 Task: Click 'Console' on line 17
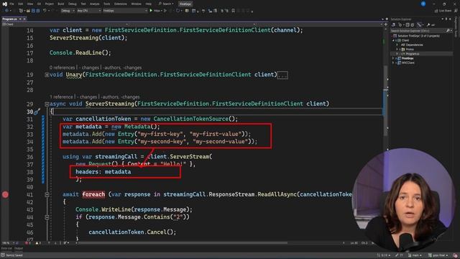coord(60,53)
